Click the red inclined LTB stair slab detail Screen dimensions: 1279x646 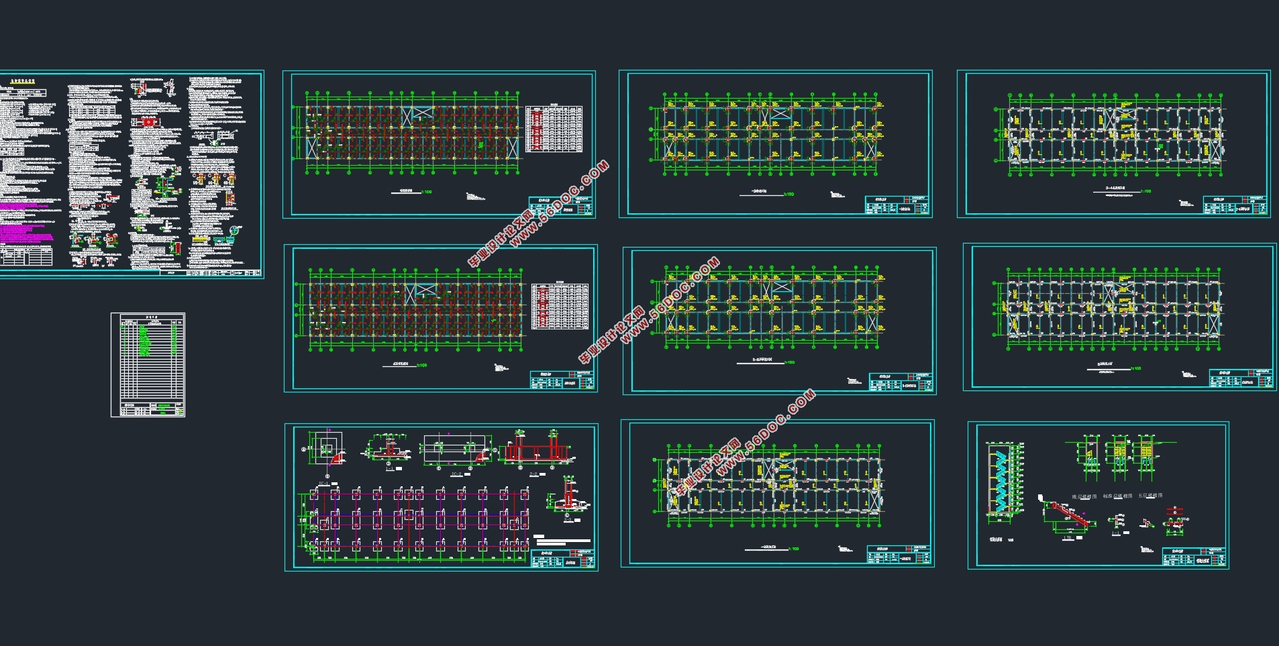[x=1069, y=515]
